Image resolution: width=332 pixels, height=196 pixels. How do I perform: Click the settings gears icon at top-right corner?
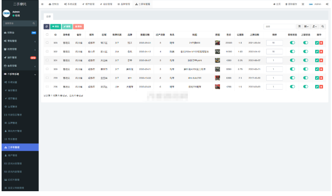(328, 4)
